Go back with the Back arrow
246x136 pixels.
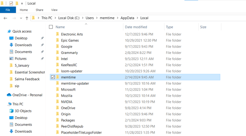tap(5, 18)
